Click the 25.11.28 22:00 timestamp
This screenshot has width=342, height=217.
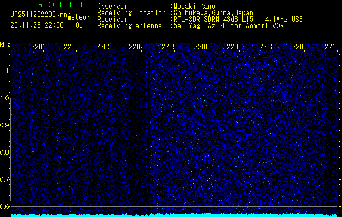[37, 25]
